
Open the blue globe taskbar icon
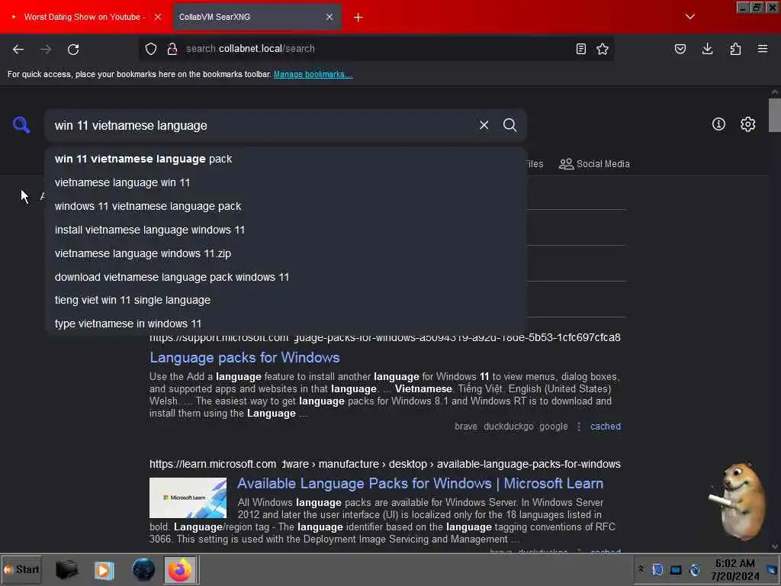[143, 569]
